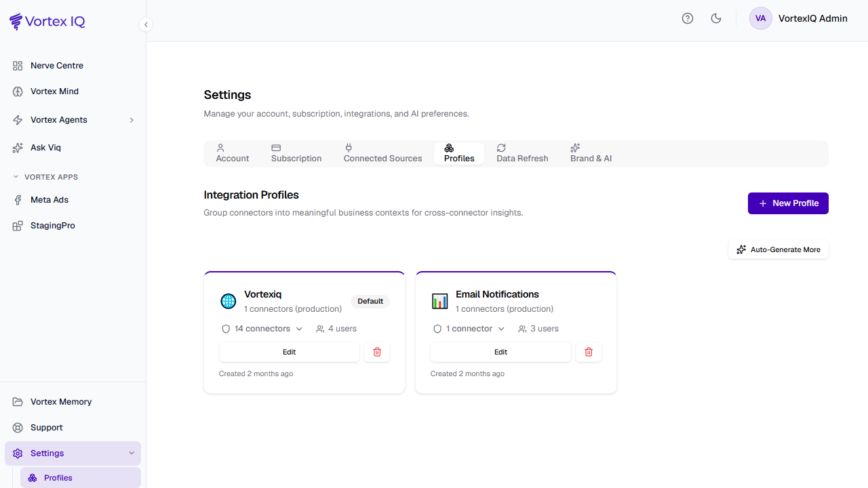Click the StagingPro icon

[x=18, y=226]
